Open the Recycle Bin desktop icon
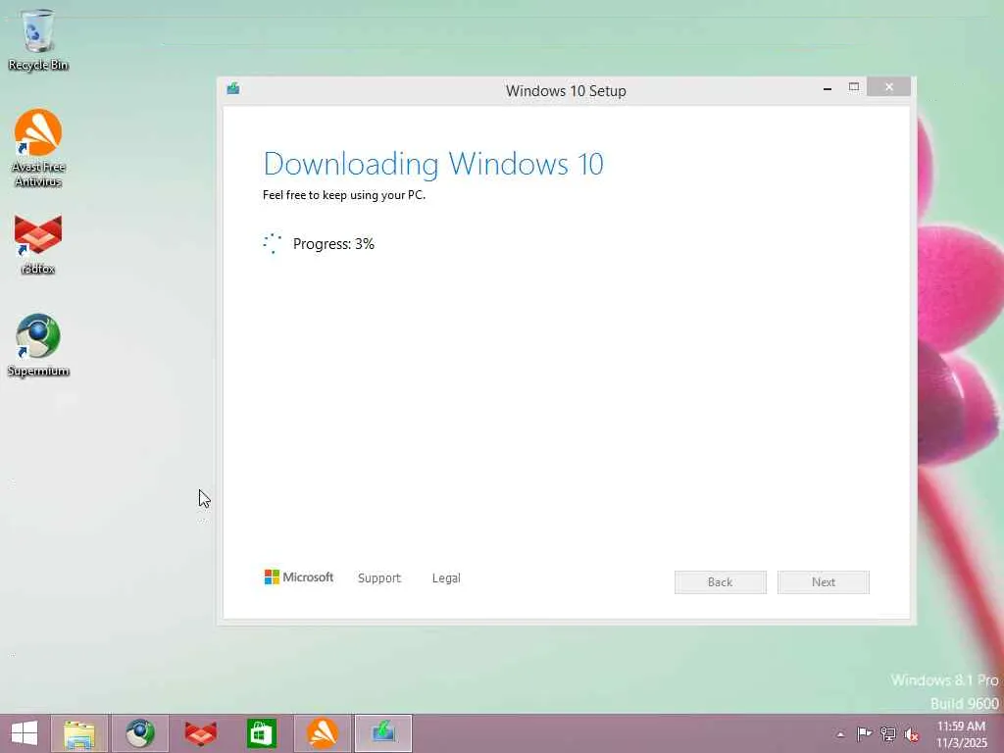The image size is (1004, 753). pyautogui.click(x=38, y=39)
